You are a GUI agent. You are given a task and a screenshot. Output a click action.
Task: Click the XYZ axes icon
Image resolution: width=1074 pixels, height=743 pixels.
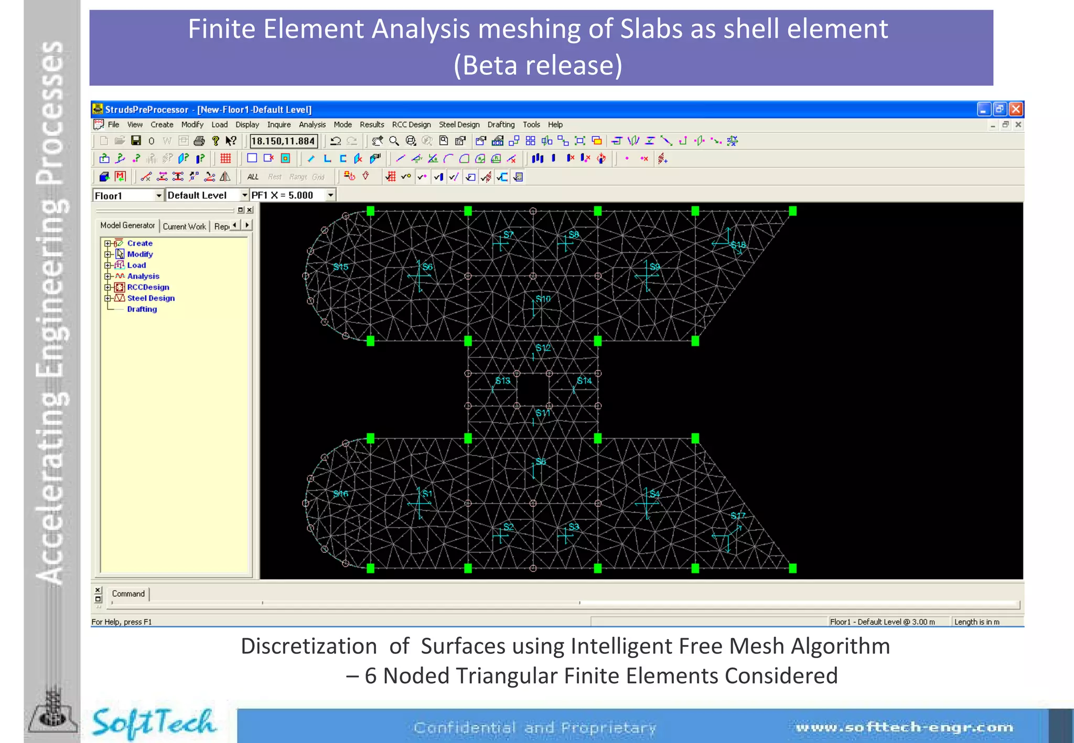tap(733, 140)
